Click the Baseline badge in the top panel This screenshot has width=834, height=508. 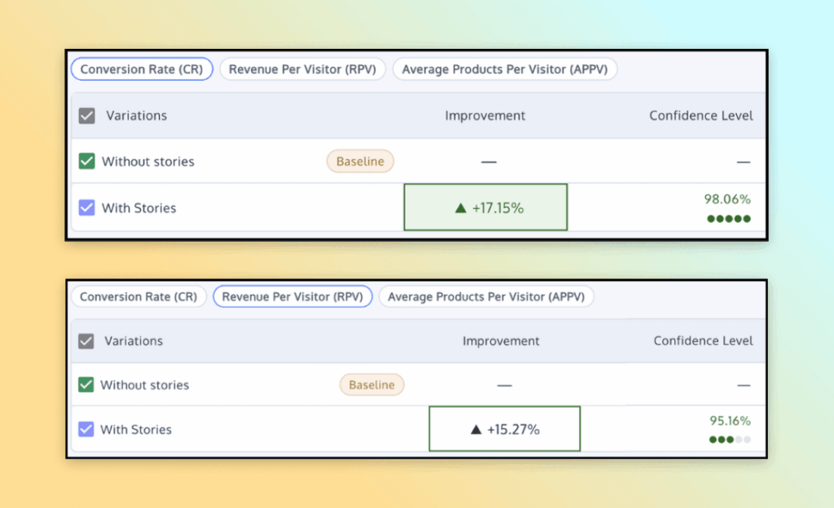tap(360, 161)
